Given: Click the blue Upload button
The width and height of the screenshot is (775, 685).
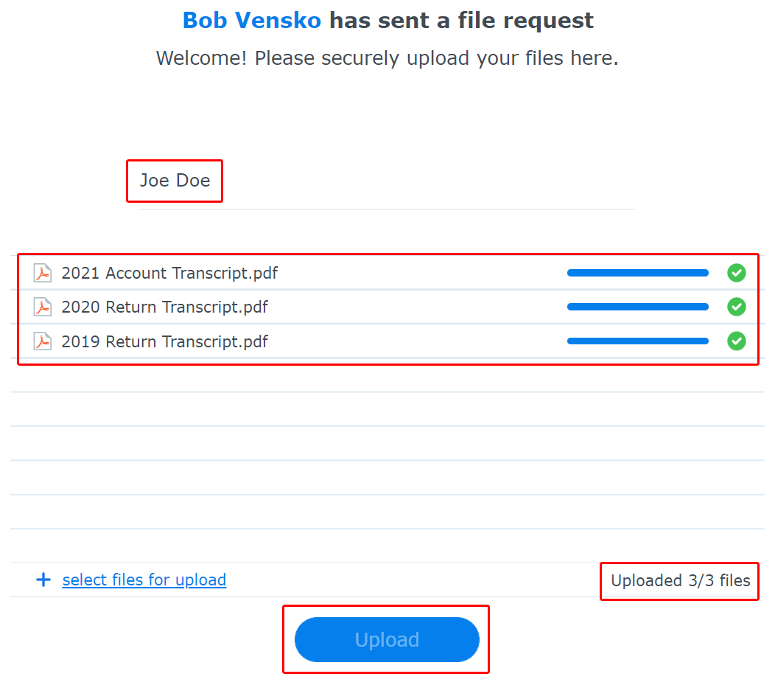Looking at the screenshot, I should (x=387, y=639).
